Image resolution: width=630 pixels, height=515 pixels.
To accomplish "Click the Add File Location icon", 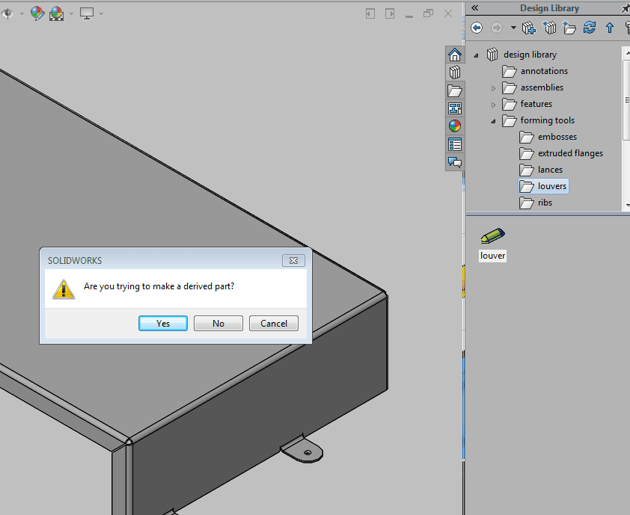I will [550, 28].
